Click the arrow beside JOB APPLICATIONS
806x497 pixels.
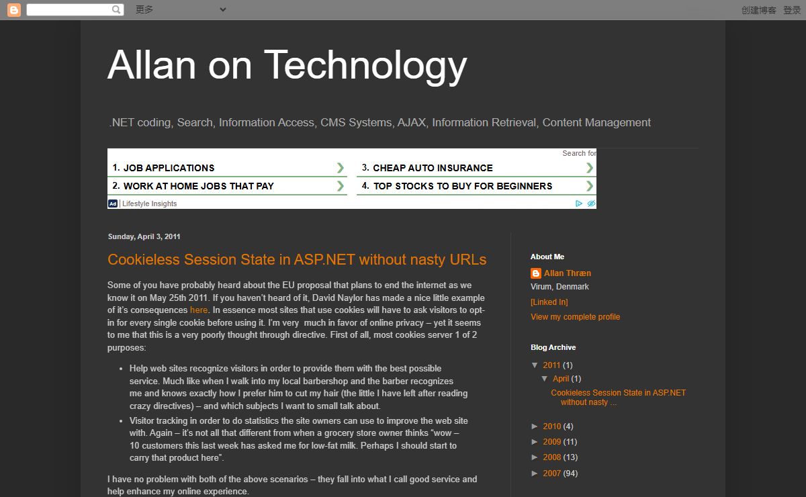(x=341, y=168)
